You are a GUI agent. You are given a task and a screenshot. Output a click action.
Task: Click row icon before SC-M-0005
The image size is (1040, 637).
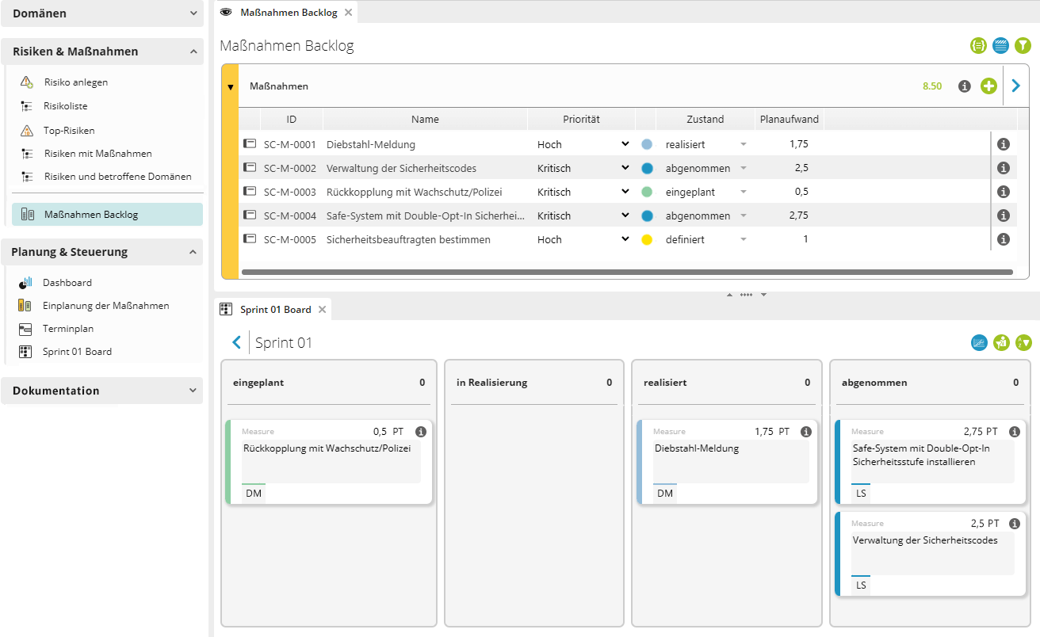tap(250, 239)
